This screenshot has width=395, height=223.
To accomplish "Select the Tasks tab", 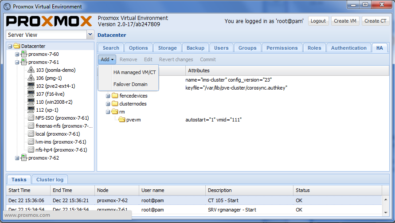I will (19, 180).
